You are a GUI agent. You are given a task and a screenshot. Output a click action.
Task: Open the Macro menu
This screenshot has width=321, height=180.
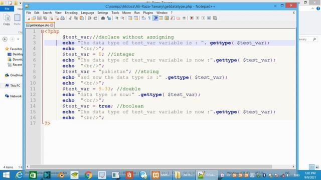coord(126,12)
